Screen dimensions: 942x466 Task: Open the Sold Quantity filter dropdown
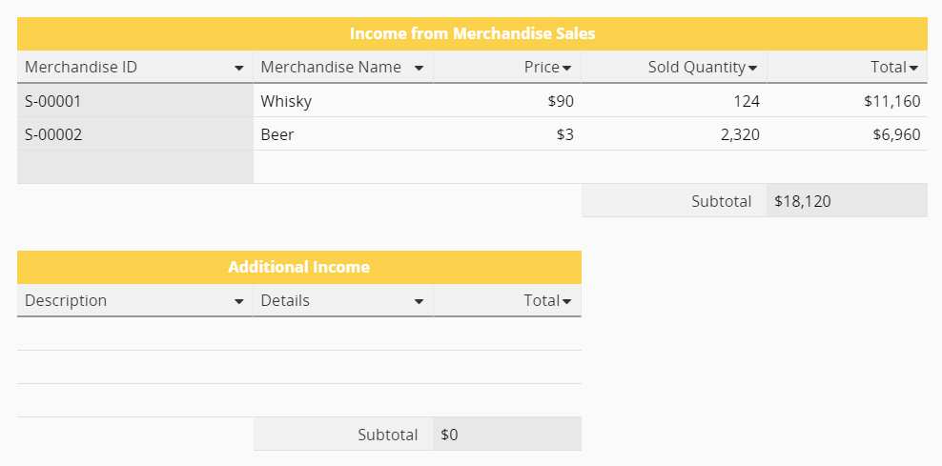pos(752,69)
